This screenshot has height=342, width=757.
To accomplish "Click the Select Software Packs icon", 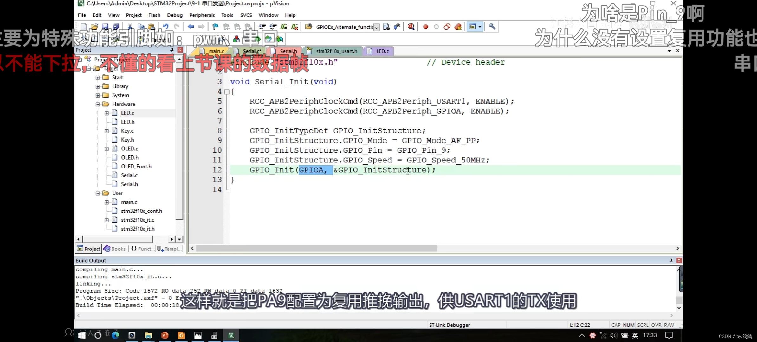I will pos(269,39).
